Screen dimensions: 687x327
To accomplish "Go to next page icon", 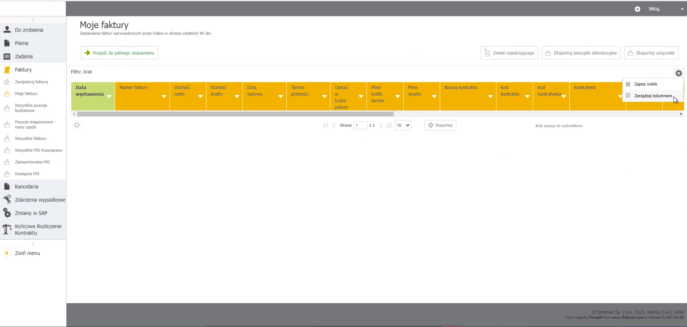I will 381,125.
